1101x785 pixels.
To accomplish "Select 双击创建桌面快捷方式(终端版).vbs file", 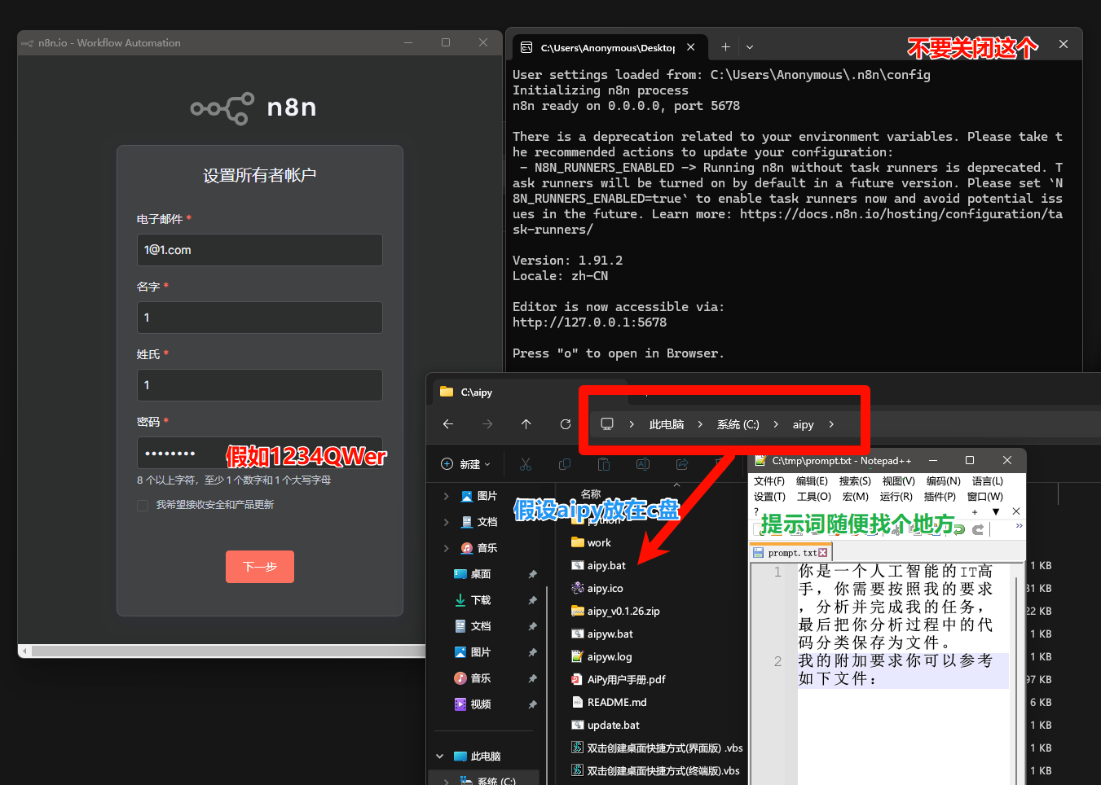I will 656,770.
